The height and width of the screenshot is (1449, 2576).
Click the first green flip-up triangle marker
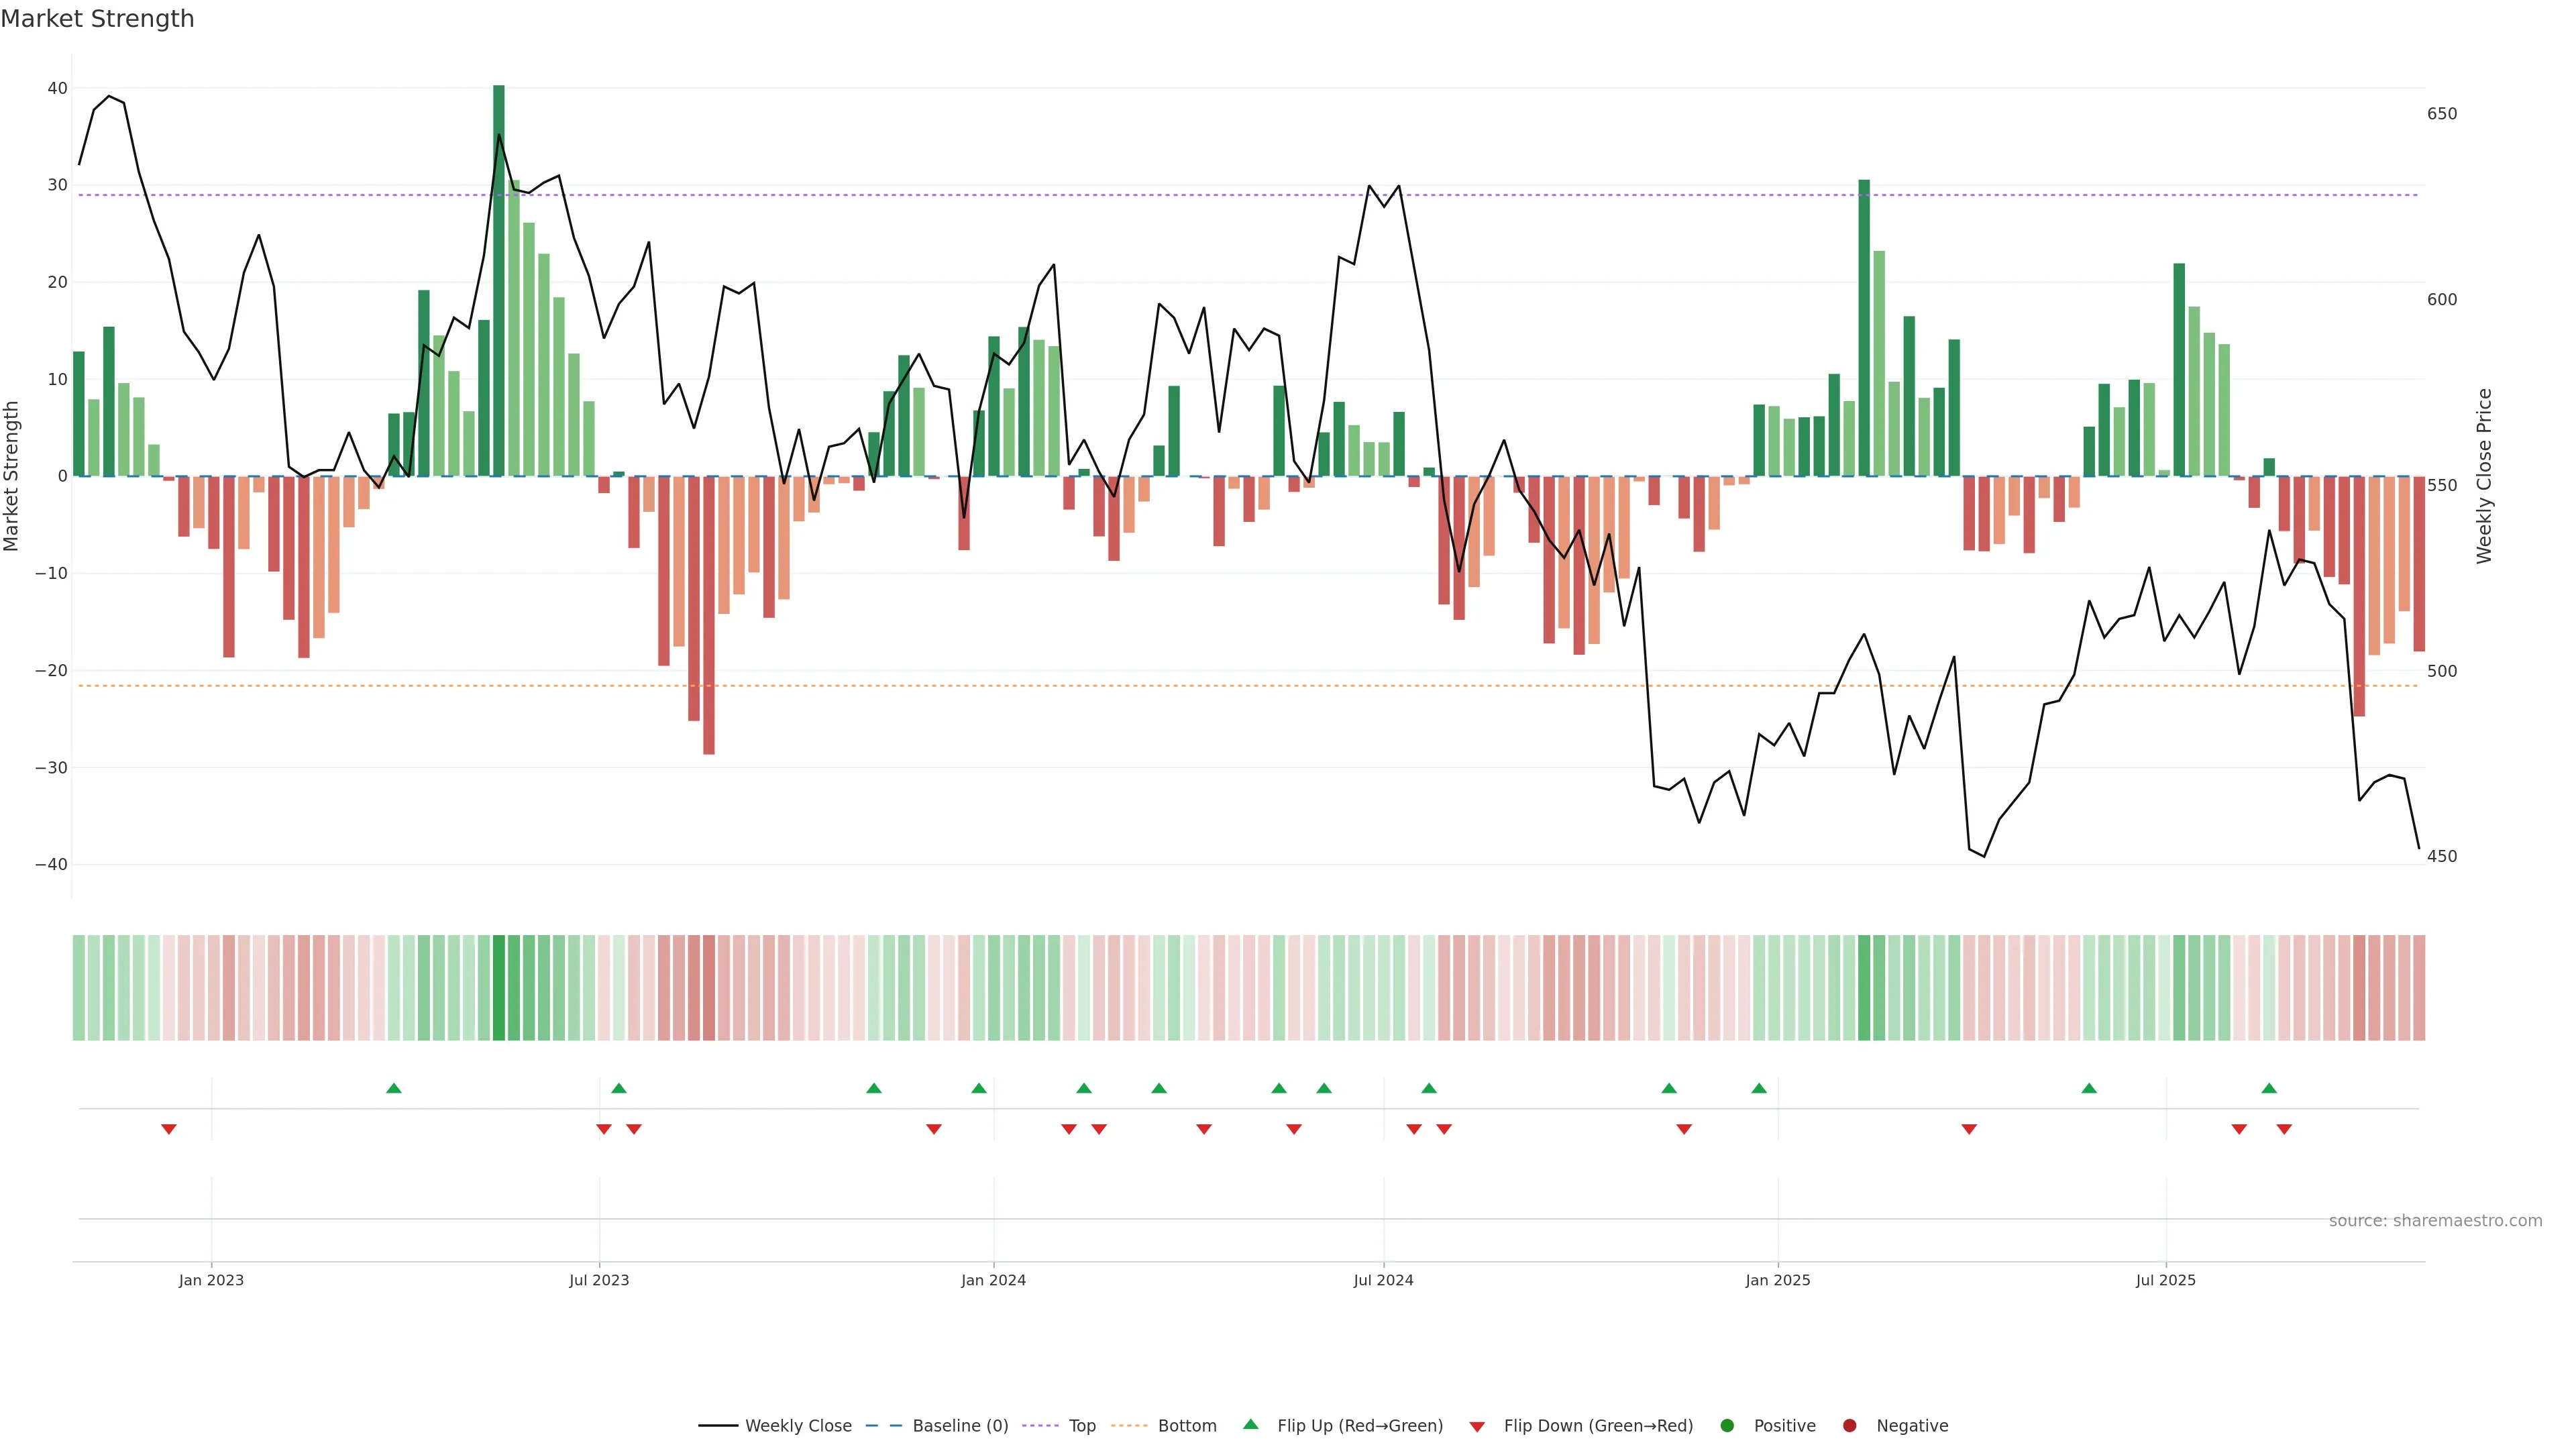[x=394, y=1088]
